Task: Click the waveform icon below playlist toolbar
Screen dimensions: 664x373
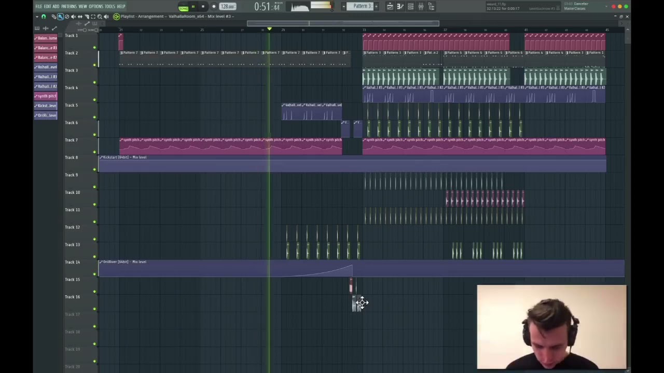Action: [46, 28]
